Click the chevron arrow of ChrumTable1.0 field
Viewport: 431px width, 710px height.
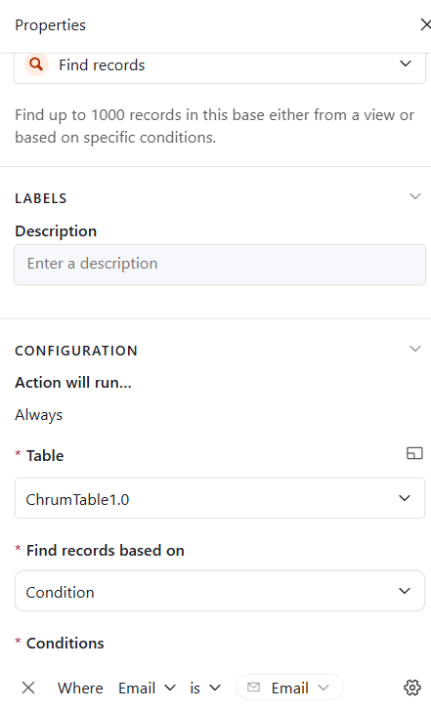click(x=405, y=498)
